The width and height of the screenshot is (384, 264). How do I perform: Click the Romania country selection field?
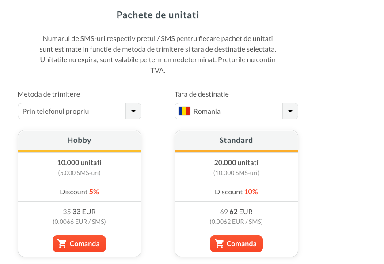(x=236, y=111)
